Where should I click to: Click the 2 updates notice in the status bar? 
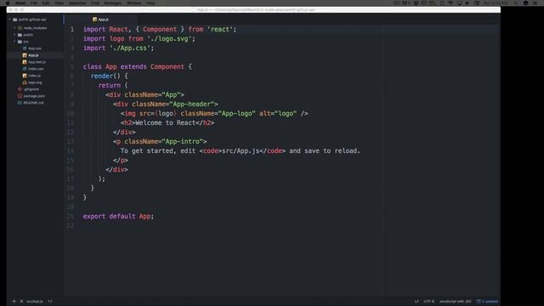pos(487,301)
